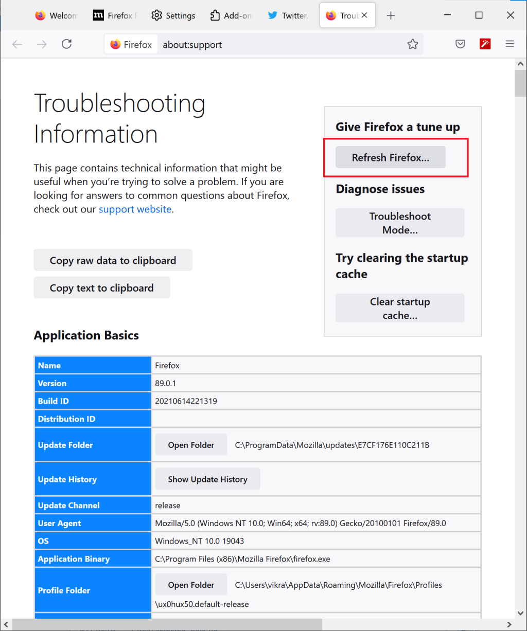
Task: Click the Clear startup cache button
Action: pos(400,308)
